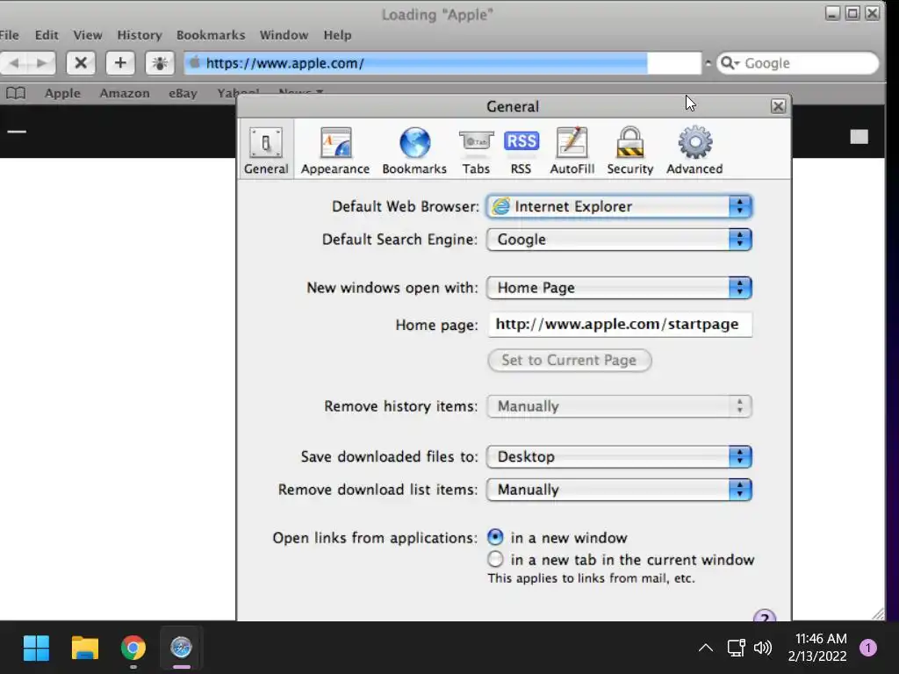
Task: Click the address bar with apple.com URL
Action: click(442, 63)
